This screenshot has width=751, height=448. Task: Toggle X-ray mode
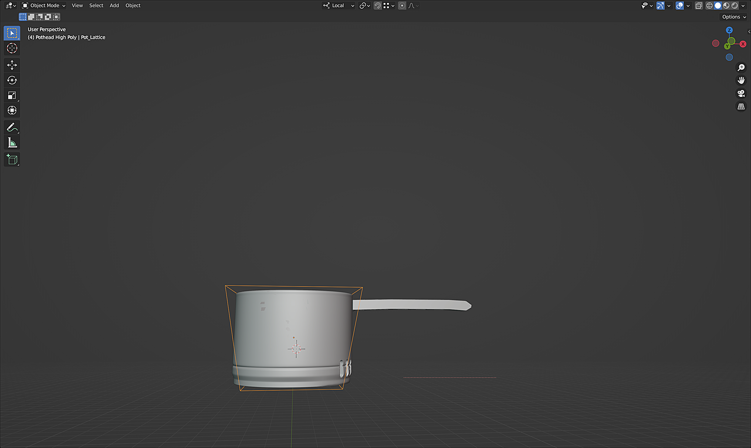click(698, 5)
